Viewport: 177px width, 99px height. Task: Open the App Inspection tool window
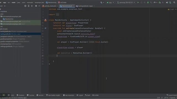coord(69,95)
